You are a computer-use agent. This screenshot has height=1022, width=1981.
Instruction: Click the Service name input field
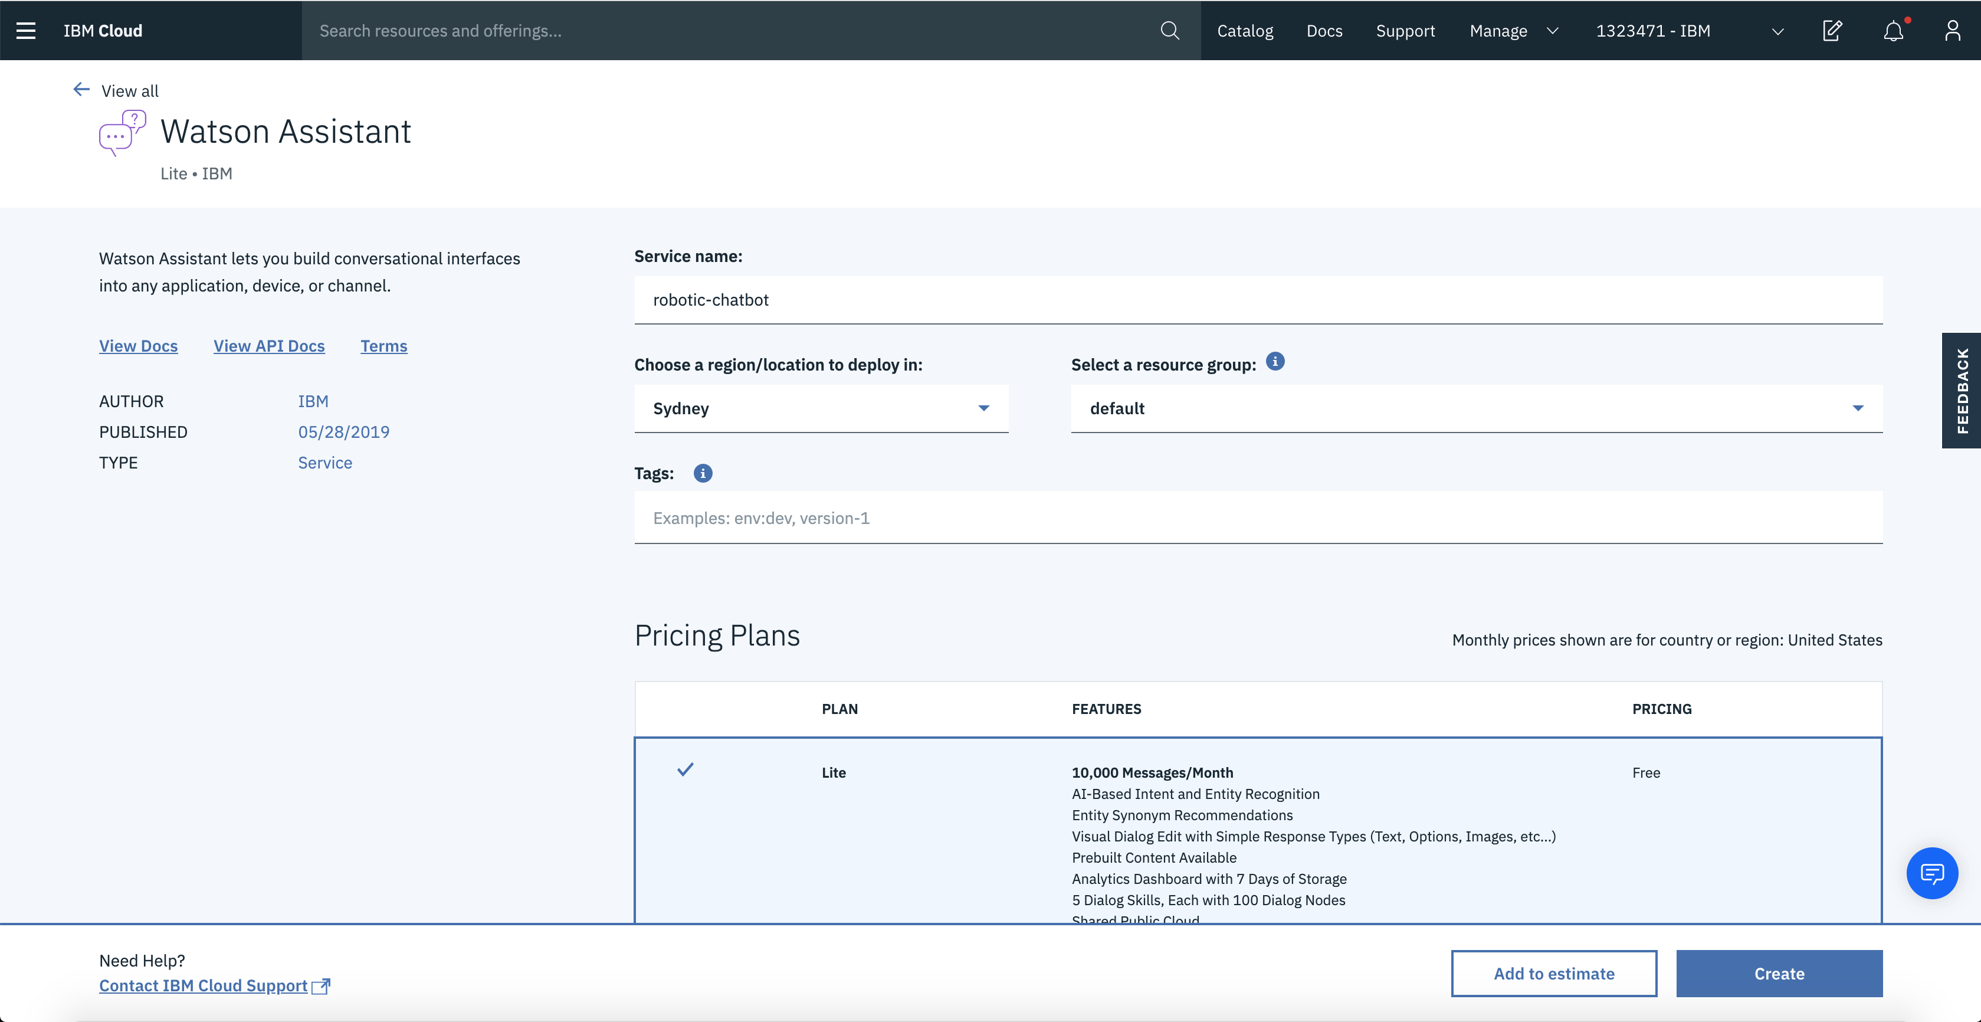click(1257, 300)
